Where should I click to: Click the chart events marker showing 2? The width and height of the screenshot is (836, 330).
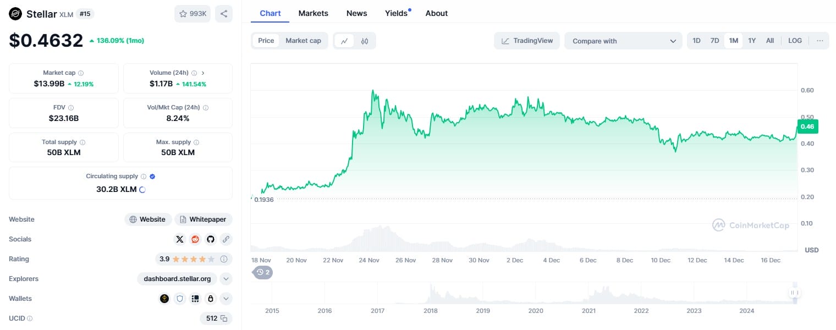coord(263,272)
